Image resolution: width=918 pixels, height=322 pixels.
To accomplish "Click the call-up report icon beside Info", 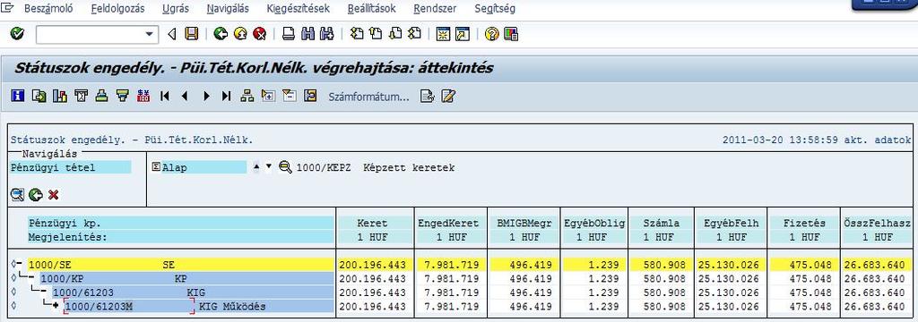I will pyautogui.click(x=39, y=96).
